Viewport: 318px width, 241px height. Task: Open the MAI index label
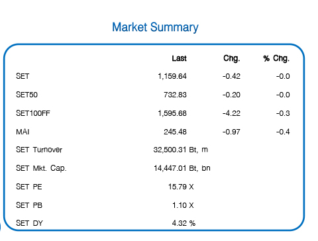pos(23,132)
